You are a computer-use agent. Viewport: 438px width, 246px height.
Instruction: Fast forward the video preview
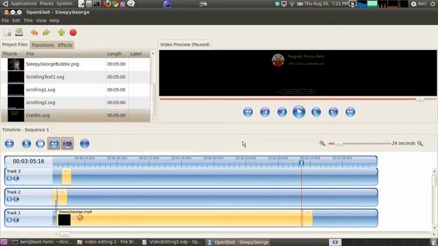point(316,112)
